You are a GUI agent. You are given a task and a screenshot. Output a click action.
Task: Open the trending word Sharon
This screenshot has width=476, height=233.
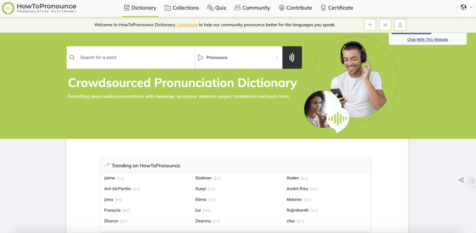[x=111, y=221]
